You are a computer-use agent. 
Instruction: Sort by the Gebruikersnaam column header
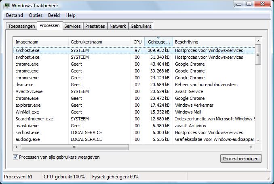(x=99, y=42)
